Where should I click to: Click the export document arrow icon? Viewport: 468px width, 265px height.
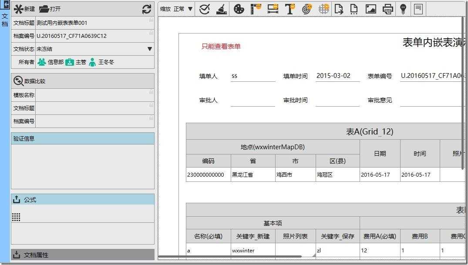339,9
